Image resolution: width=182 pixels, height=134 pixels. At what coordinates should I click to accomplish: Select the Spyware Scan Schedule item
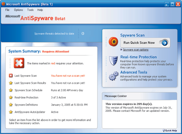pyautogui.click(x=28, y=90)
